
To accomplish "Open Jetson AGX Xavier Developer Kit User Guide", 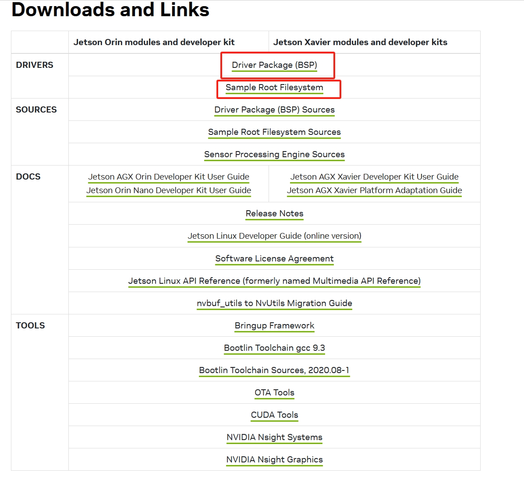I will click(374, 177).
